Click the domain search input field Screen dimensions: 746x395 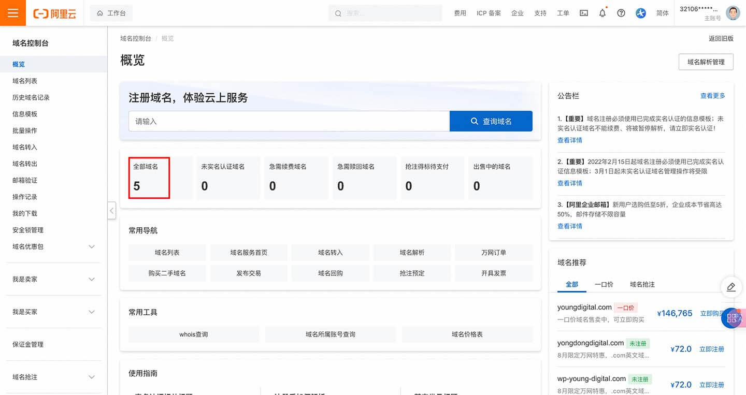289,121
